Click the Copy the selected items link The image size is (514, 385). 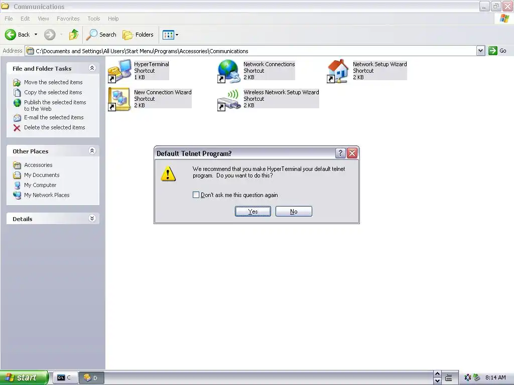tap(53, 92)
